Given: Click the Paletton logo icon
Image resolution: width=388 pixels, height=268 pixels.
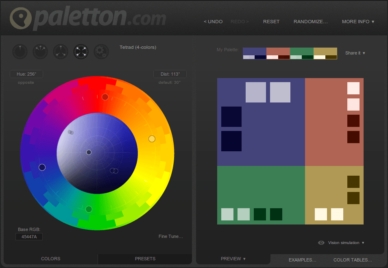Looking at the screenshot, I should [21, 18].
